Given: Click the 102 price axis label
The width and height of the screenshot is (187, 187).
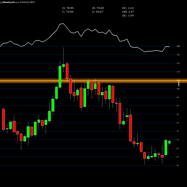Looking at the screenshot, I should pos(178,89).
